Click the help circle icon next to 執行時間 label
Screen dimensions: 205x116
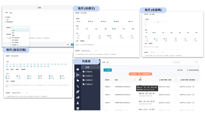coord(11,17)
